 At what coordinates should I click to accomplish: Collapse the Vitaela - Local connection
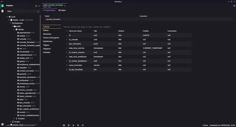pyautogui.click(x=9, y=20)
